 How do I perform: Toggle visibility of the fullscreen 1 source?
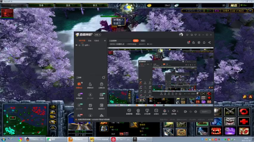(77, 45)
